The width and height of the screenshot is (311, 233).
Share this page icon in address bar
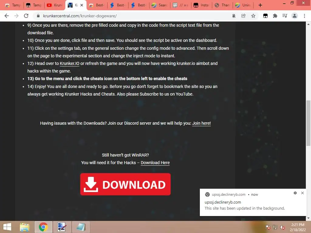[x=244, y=16]
